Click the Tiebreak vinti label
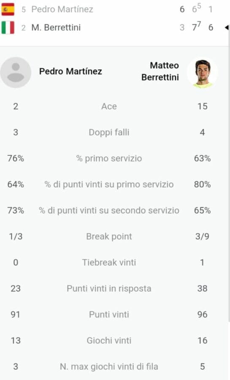The height and width of the screenshot is (380, 230). 109,263
